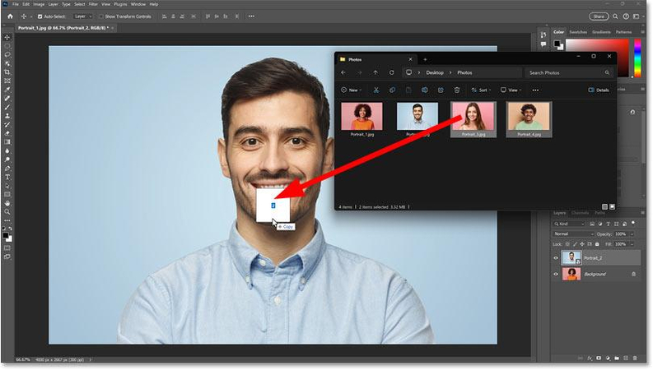Switch to the Swatches tab
653x370 pixels.
pyautogui.click(x=578, y=32)
